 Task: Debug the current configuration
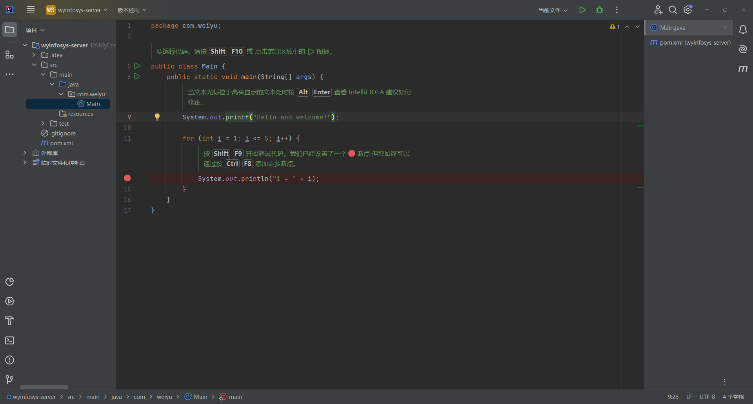click(x=600, y=10)
